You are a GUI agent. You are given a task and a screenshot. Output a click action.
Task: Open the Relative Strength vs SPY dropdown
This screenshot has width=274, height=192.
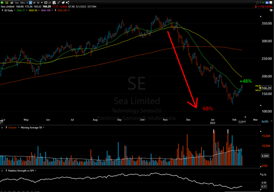(x=36, y=171)
